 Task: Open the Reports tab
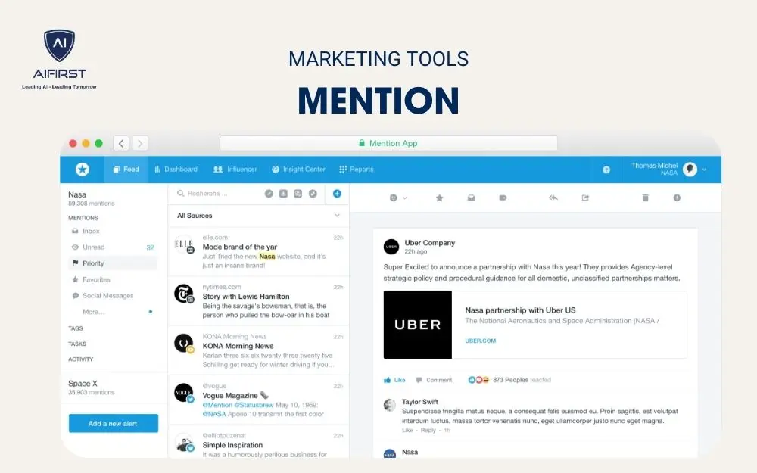pyautogui.click(x=357, y=170)
